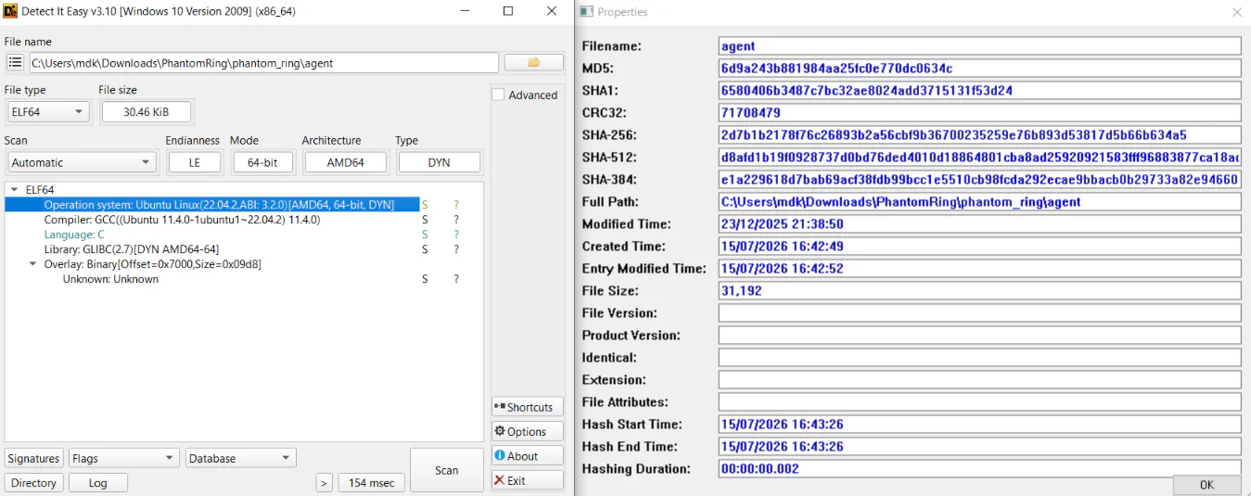Image resolution: width=1251 pixels, height=496 pixels.
Task: Click the DYN type field
Action: click(440, 162)
